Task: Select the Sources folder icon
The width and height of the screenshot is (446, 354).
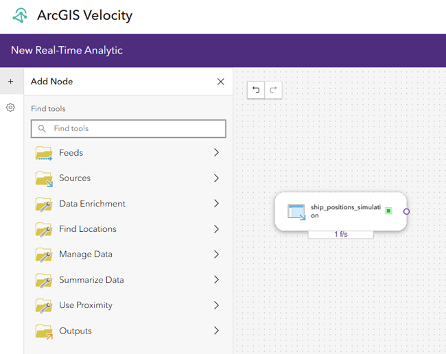Action: point(44,178)
